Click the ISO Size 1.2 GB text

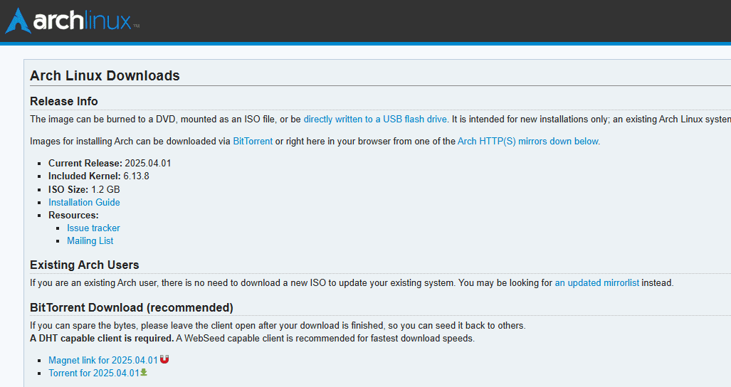pyautogui.click(x=105, y=189)
